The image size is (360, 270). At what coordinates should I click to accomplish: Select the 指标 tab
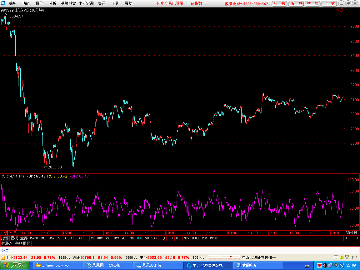[5, 238]
